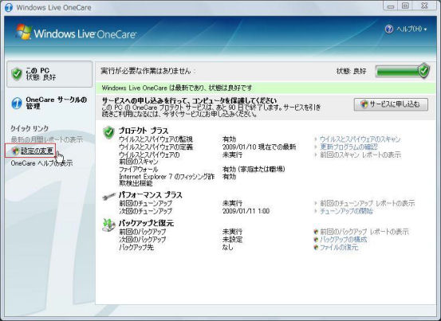Click shield icon beside バックアップの構成
Screen dimensions: 441x321
pyautogui.click(x=316, y=240)
